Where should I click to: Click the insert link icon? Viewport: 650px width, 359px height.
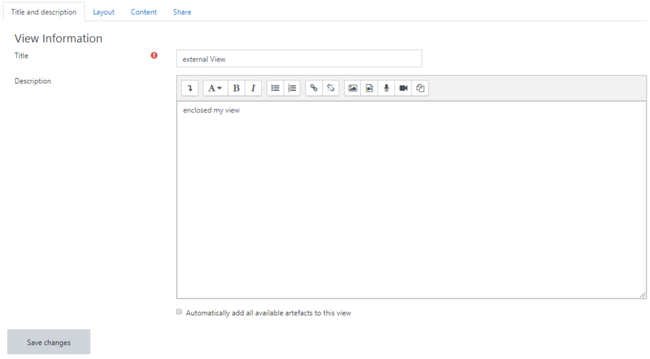click(314, 88)
